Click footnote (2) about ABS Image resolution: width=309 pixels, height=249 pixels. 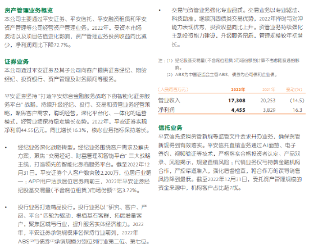pos(222,75)
